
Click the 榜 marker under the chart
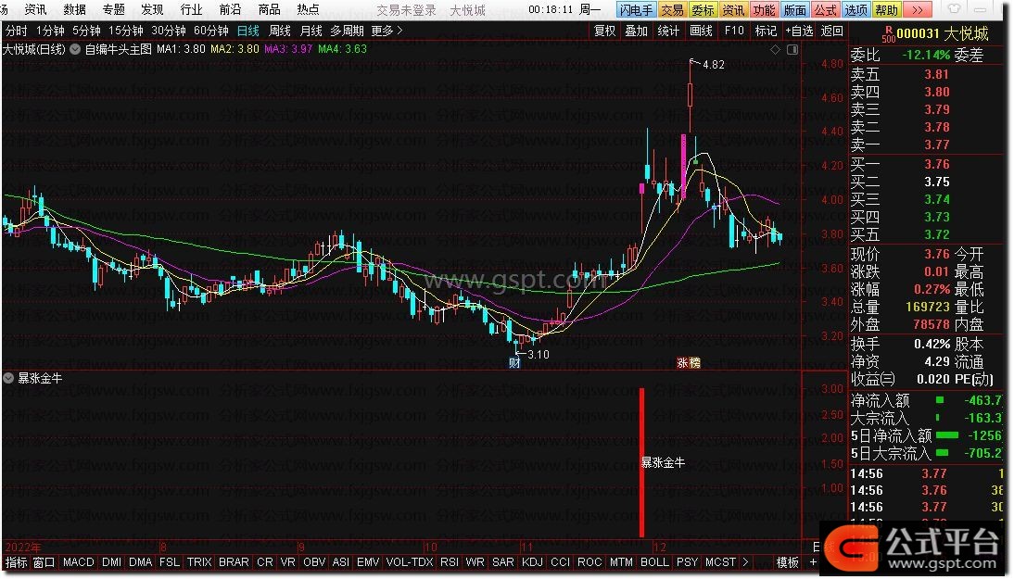coord(694,363)
